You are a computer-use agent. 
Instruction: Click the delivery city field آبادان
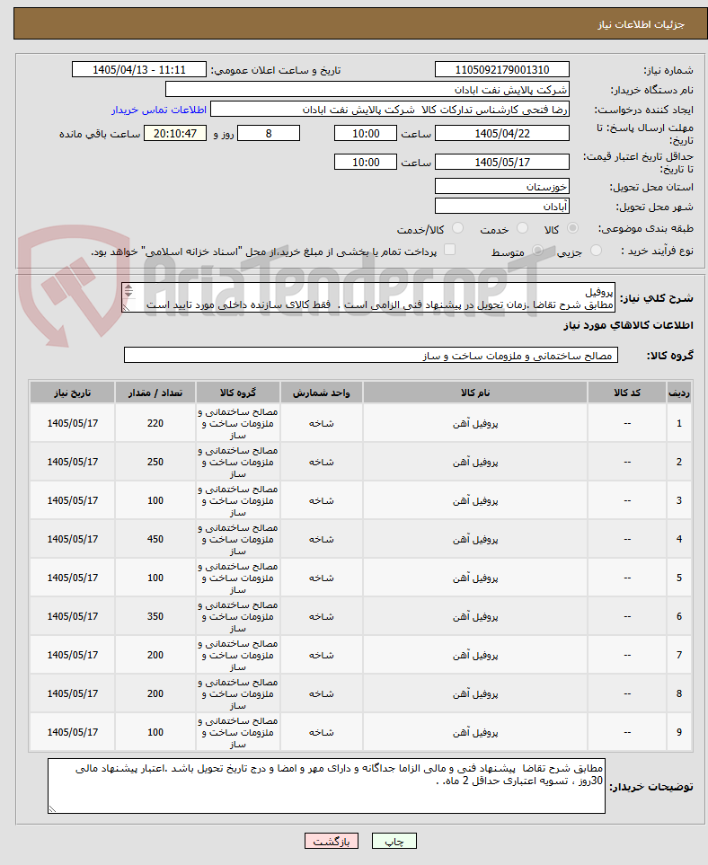[501, 207]
